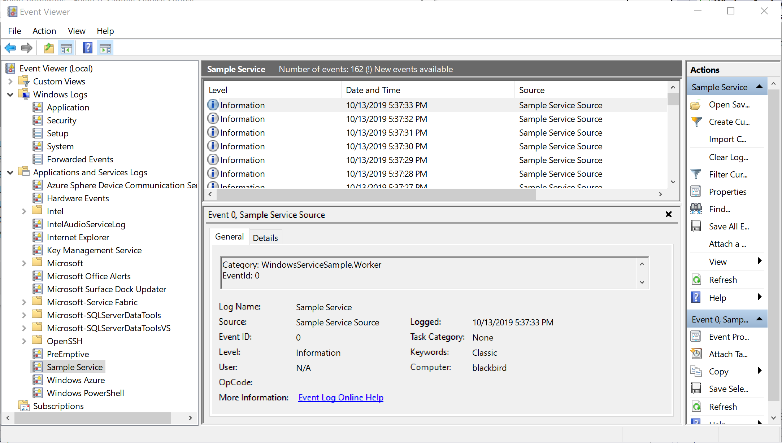Click the PreEmptive log icon

pos(38,354)
